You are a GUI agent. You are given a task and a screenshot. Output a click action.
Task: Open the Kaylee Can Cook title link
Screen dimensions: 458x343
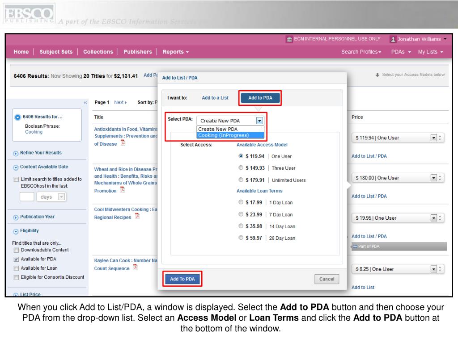[x=126, y=264]
